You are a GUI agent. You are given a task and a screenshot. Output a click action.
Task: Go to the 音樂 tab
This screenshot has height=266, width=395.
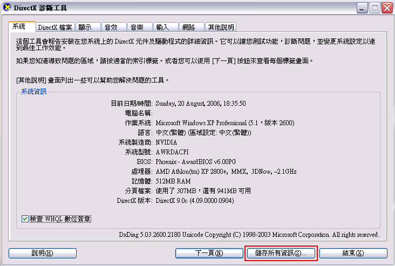pyautogui.click(x=140, y=27)
